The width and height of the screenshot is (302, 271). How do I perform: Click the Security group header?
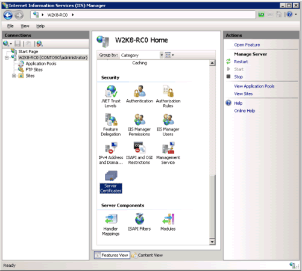[x=110, y=78]
